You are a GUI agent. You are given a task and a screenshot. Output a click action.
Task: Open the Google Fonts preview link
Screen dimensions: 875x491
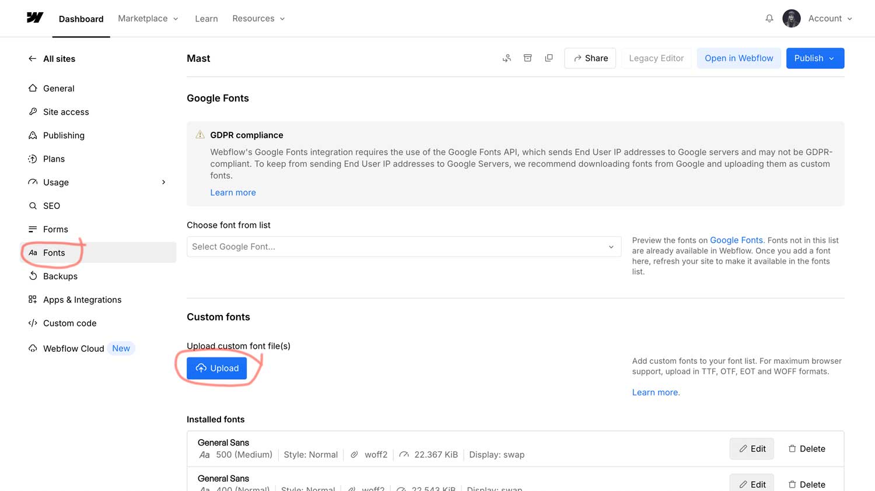click(x=736, y=240)
